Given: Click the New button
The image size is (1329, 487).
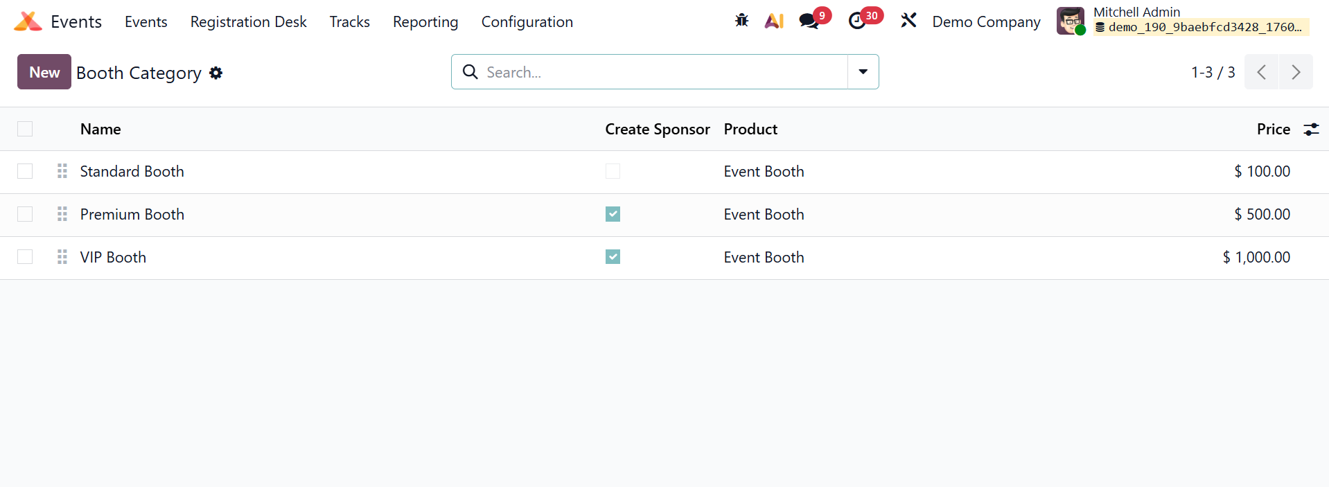Looking at the screenshot, I should (44, 72).
